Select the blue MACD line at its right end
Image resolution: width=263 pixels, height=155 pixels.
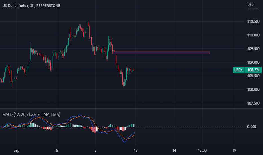coord(134,133)
